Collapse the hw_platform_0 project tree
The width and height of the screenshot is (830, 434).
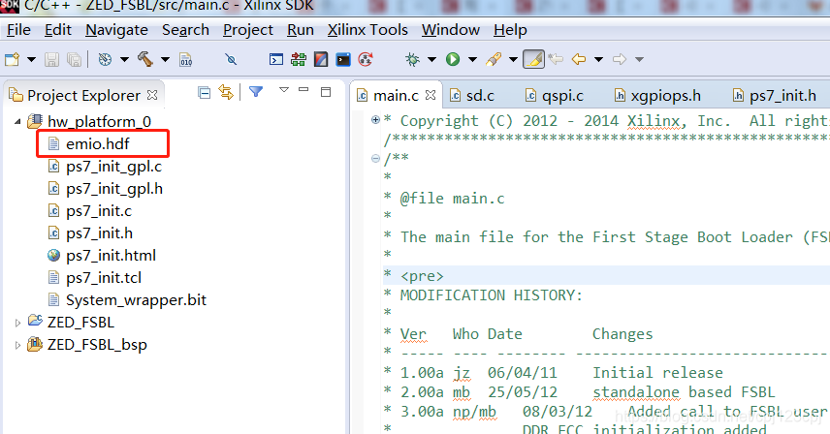[17, 122]
